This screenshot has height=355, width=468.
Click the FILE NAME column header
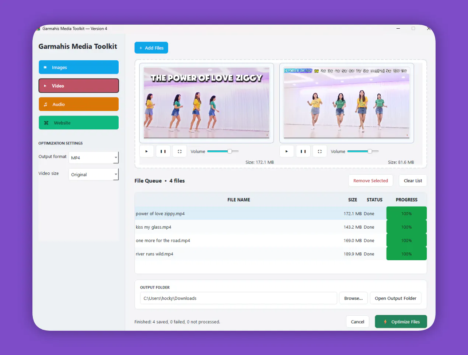tap(239, 200)
